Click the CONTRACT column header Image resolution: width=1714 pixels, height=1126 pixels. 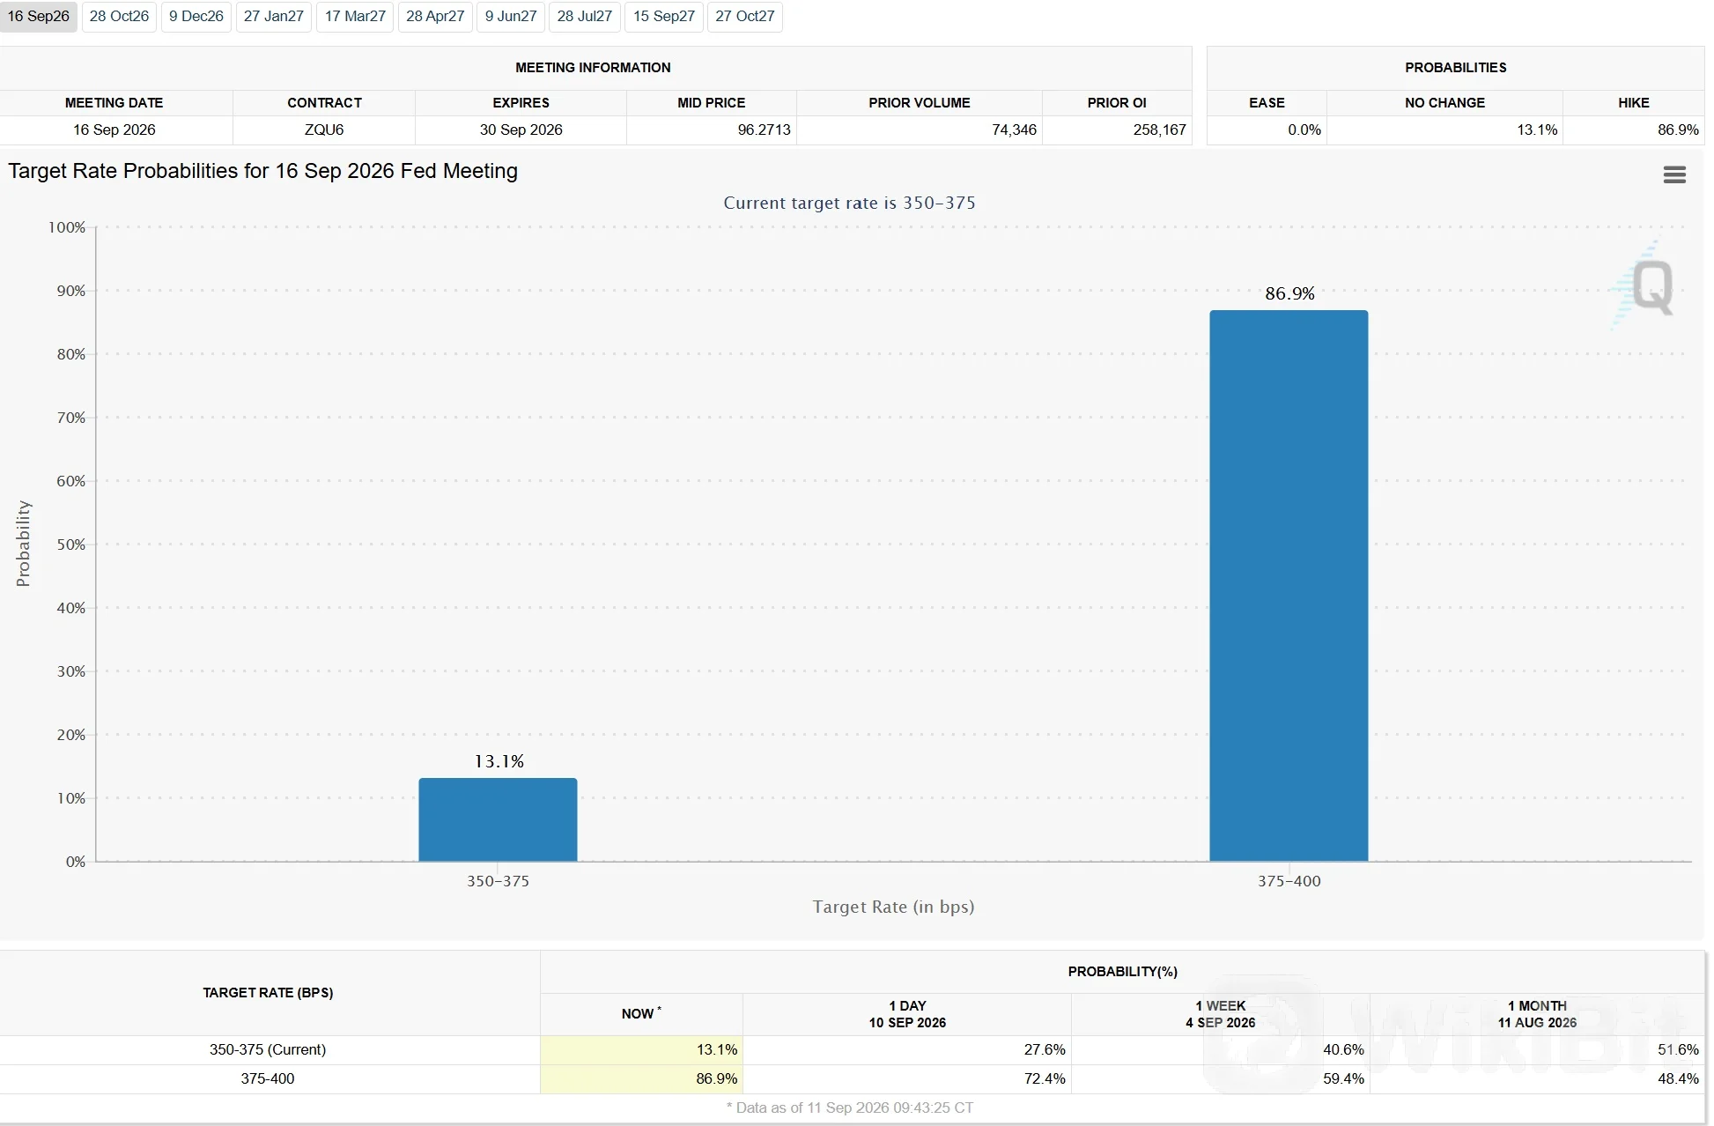pos(324,103)
